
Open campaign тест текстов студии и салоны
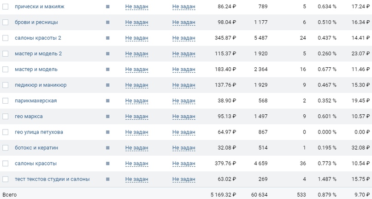coord(52,179)
